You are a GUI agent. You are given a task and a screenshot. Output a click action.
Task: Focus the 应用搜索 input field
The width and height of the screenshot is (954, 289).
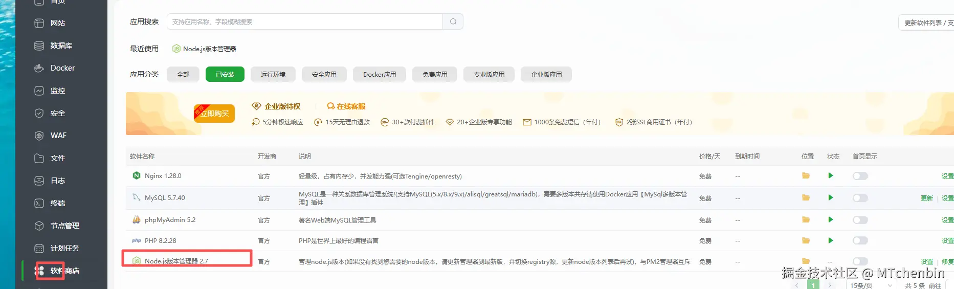click(305, 21)
